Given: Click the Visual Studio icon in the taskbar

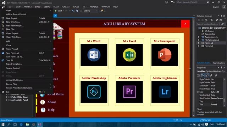Looking at the screenshot, I should (40, 125).
